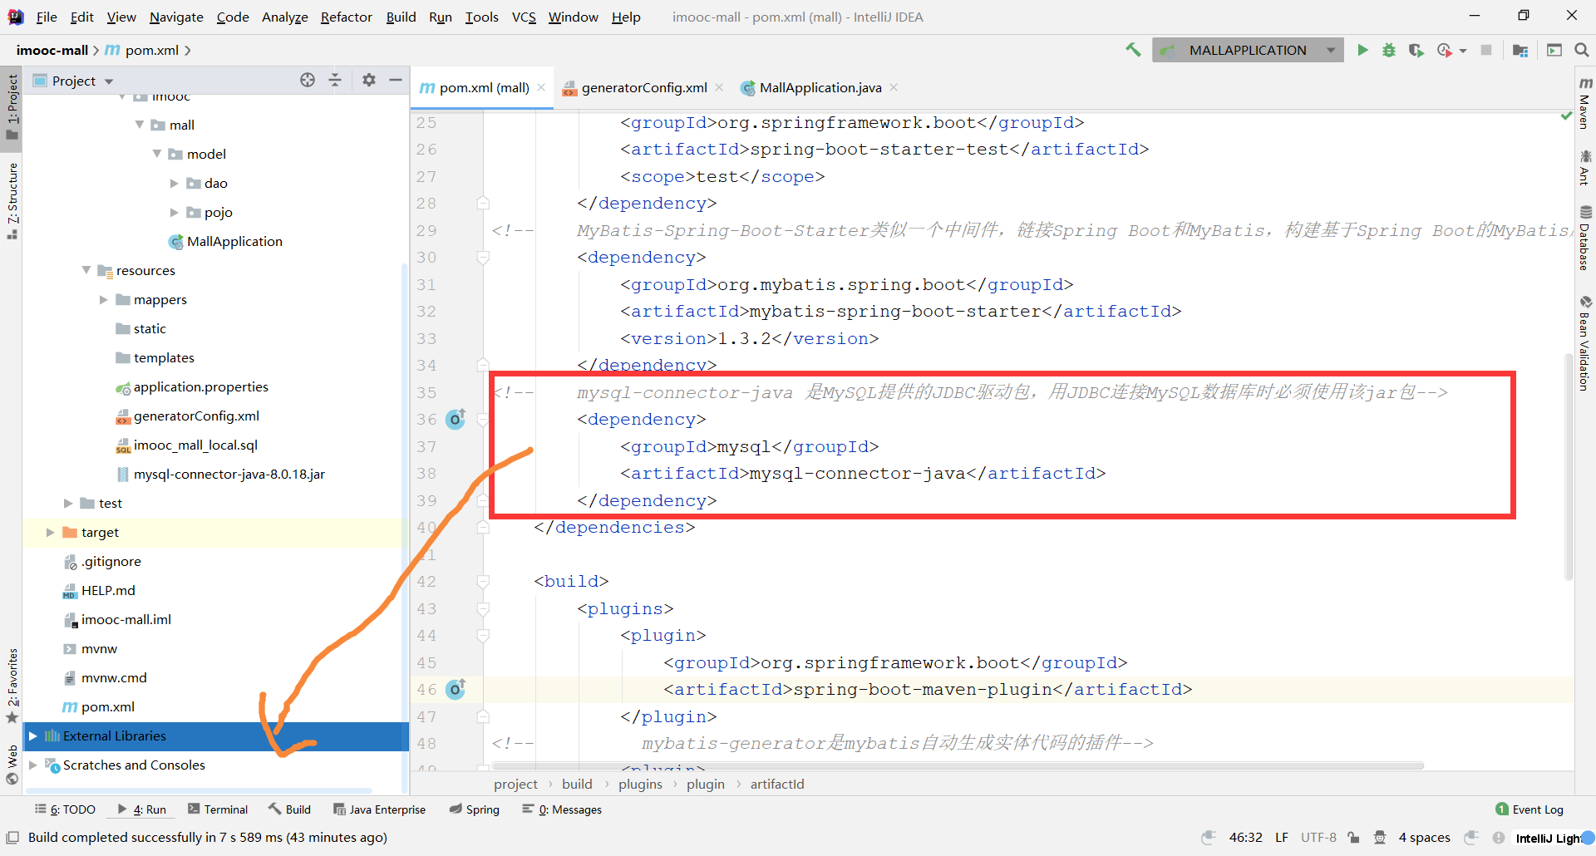Start debugging with the bug icon

[x=1389, y=50]
